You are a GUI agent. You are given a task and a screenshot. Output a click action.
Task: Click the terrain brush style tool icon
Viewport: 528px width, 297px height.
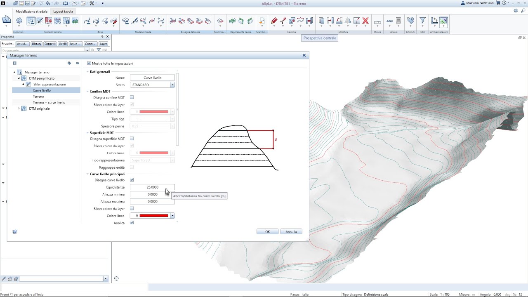click(40, 21)
